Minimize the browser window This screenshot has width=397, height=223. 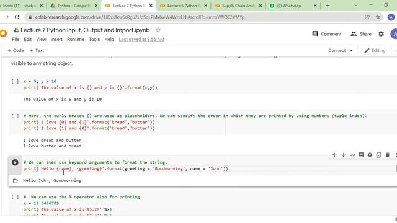click(x=371, y=5)
